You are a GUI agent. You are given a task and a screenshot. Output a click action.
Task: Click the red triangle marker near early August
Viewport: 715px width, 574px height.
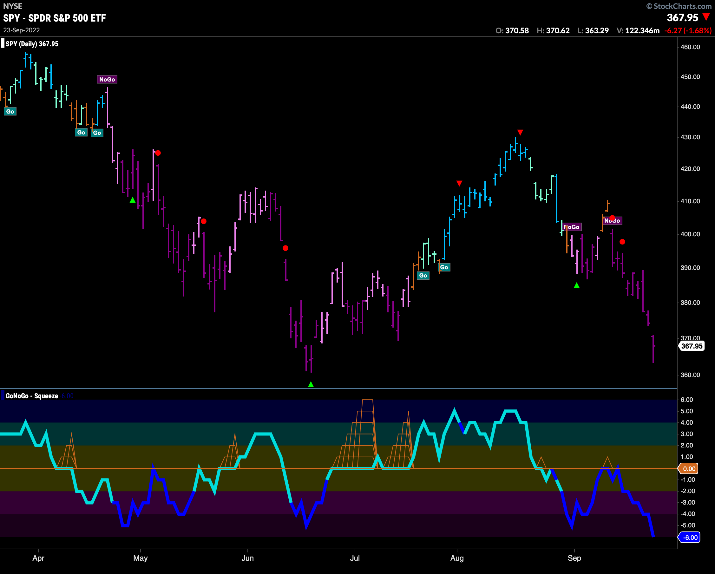point(459,183)
